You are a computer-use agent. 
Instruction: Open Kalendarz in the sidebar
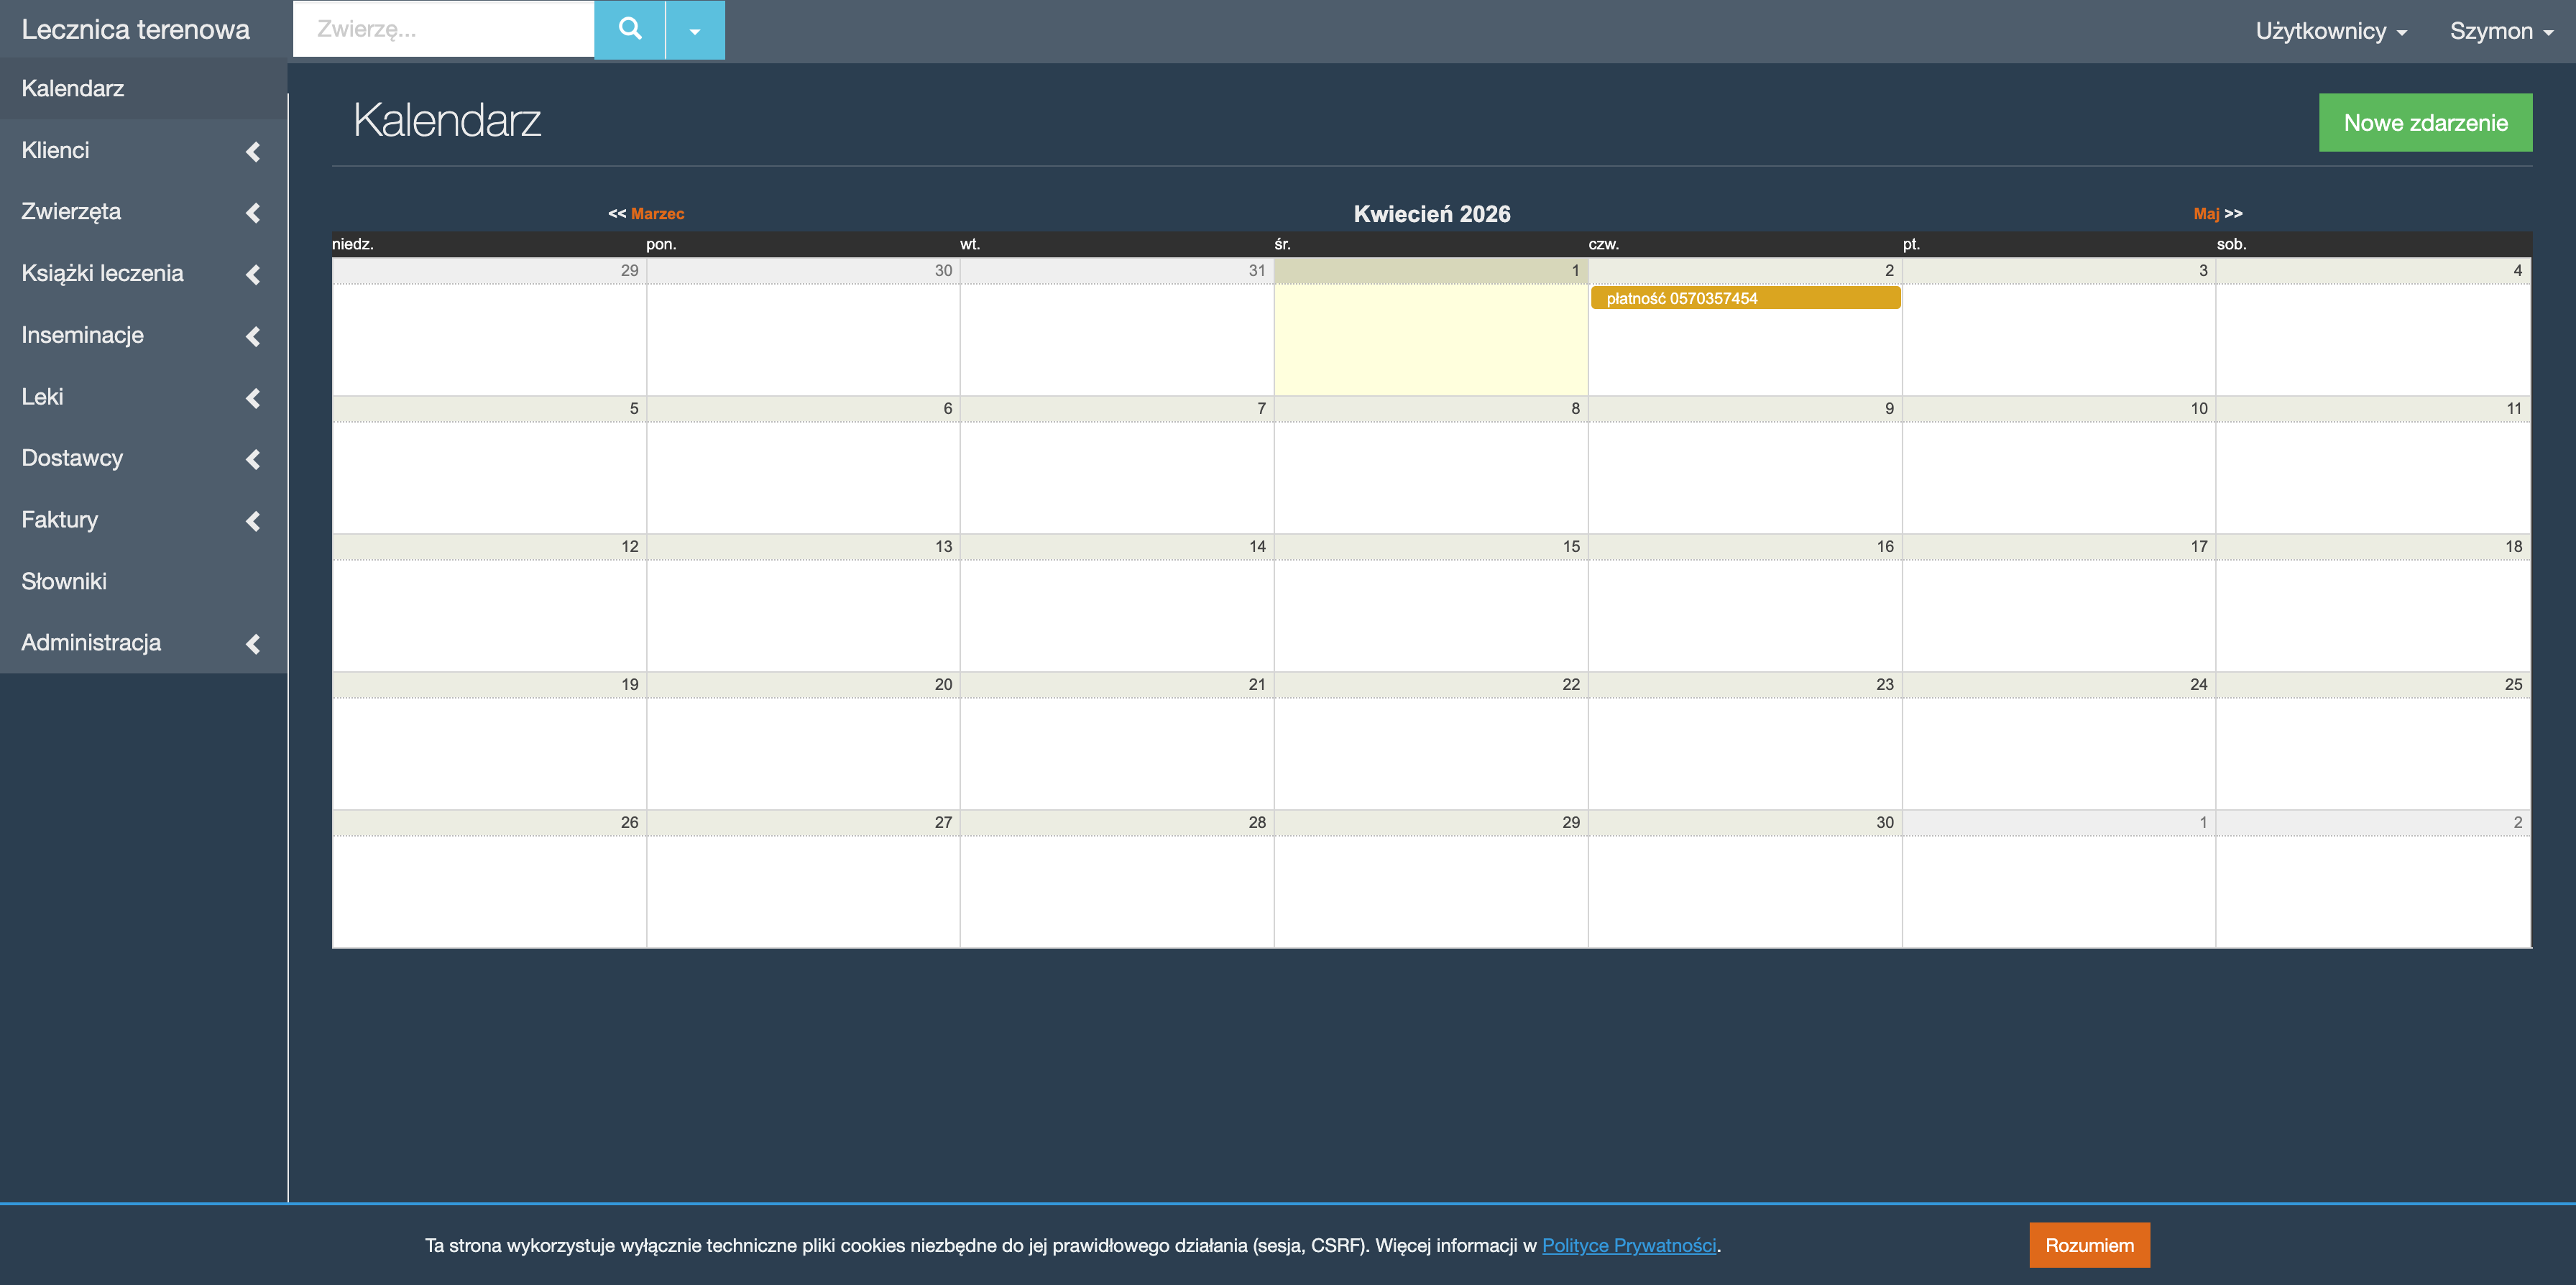click(73, 88)
